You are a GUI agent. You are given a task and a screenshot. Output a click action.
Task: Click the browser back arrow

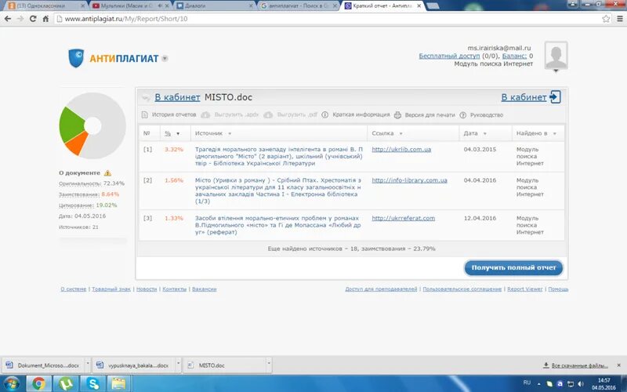[x=8, y=19]
